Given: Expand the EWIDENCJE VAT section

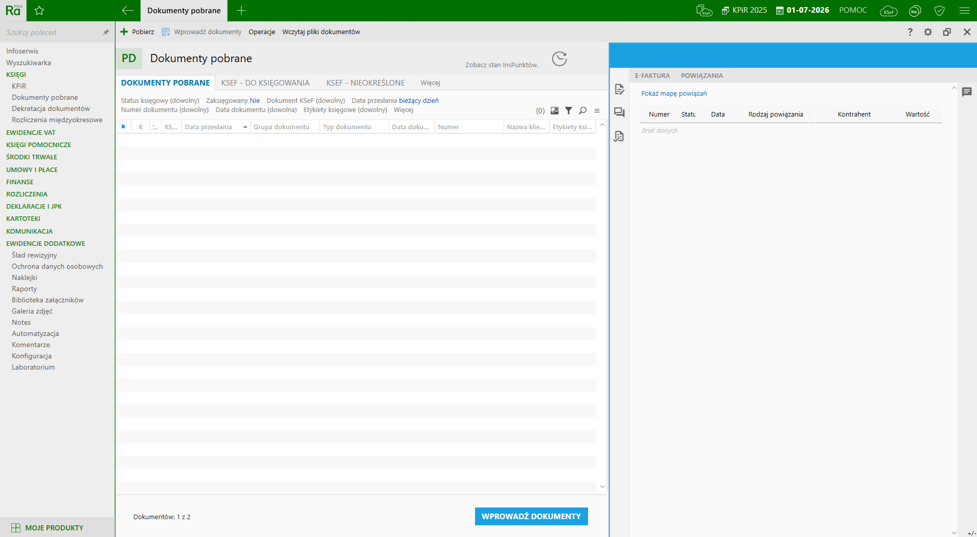Looking at the screenshot, I should pyautogui.click(x=31, y=132).
